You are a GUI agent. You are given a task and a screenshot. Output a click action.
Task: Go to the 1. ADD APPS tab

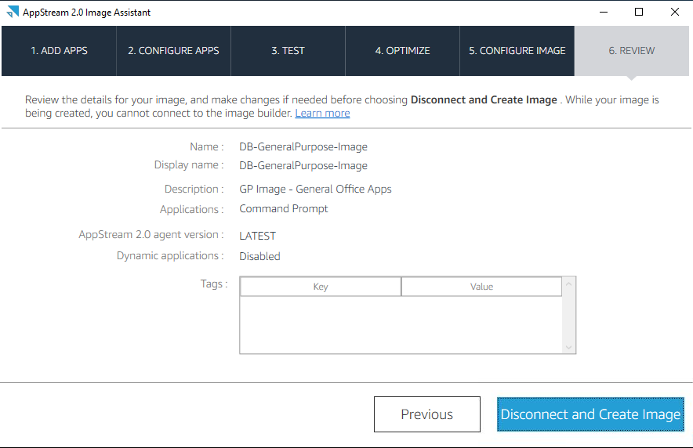point(60,51)
